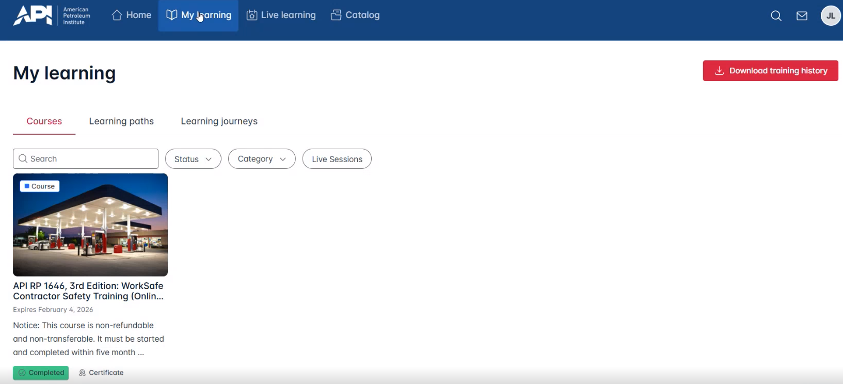
Task: Click the green Completed status badge
Action: (x=41, y=373)
